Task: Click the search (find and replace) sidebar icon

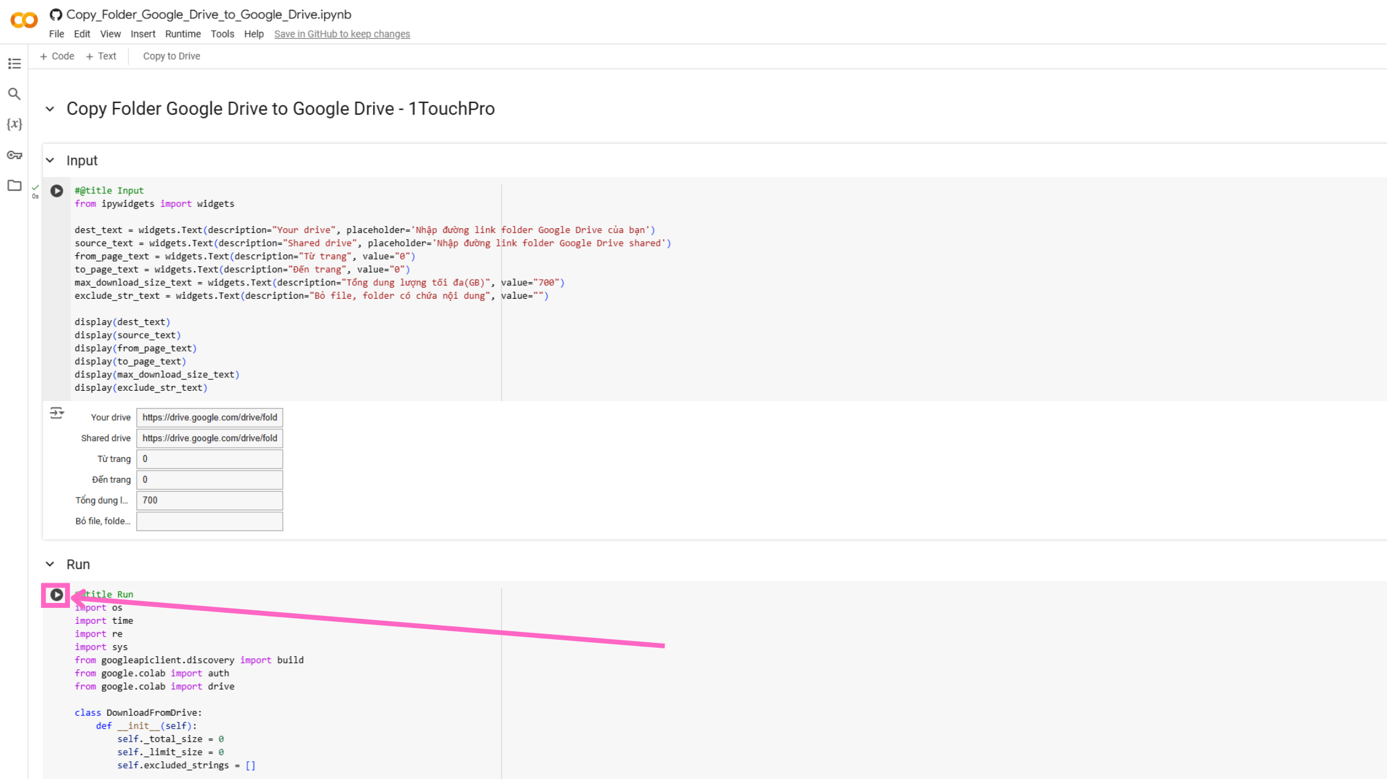Action: (x=14, y=94)
